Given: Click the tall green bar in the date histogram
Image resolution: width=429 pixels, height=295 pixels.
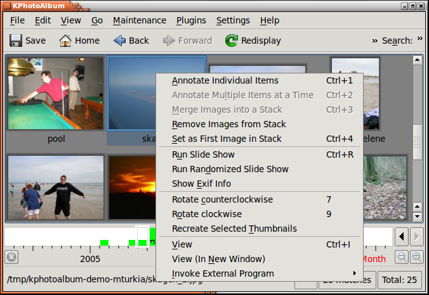Looking at the screenshot, I should 153,237.
